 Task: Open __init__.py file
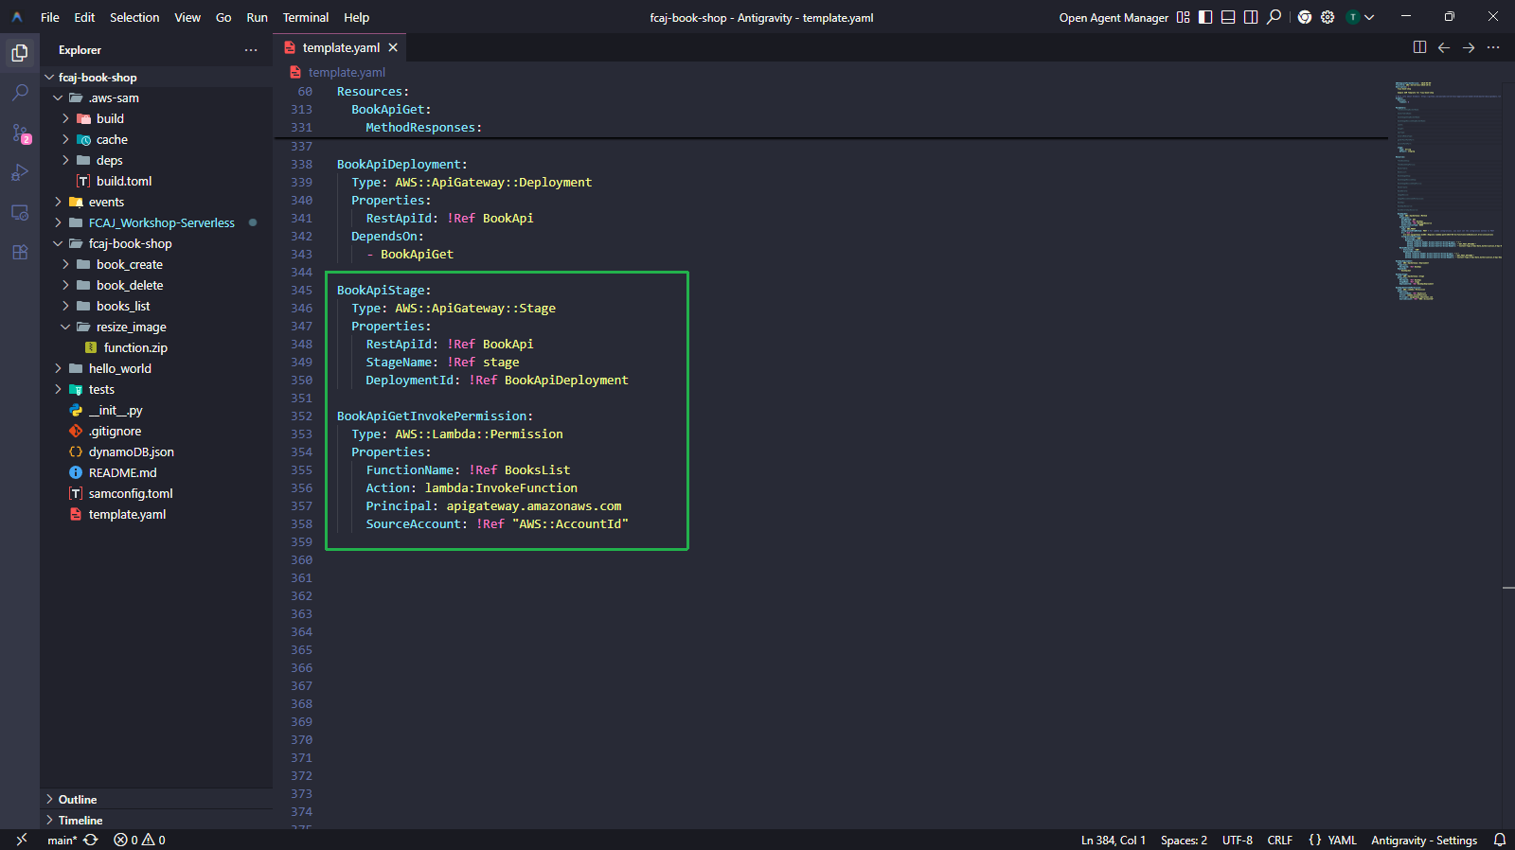pos(156,411)
